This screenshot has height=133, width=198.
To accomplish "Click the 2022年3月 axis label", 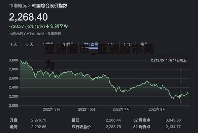I will [51, 109].
